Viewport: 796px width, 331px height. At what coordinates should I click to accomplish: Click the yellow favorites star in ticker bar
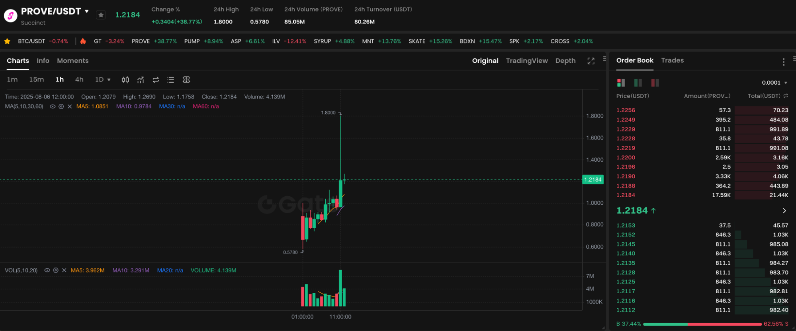pyautogui.click(x=7, y=41)
